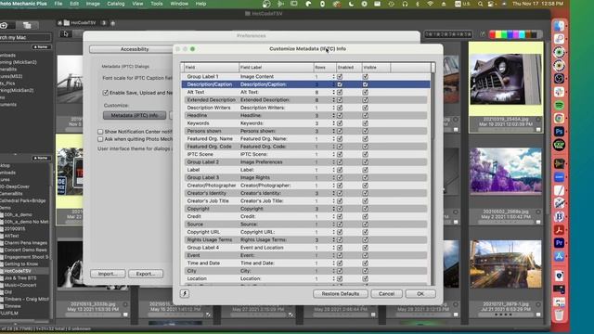Click the Metadata (IPTC) Info button
594x334 pixels.
(x=135, y=115)
